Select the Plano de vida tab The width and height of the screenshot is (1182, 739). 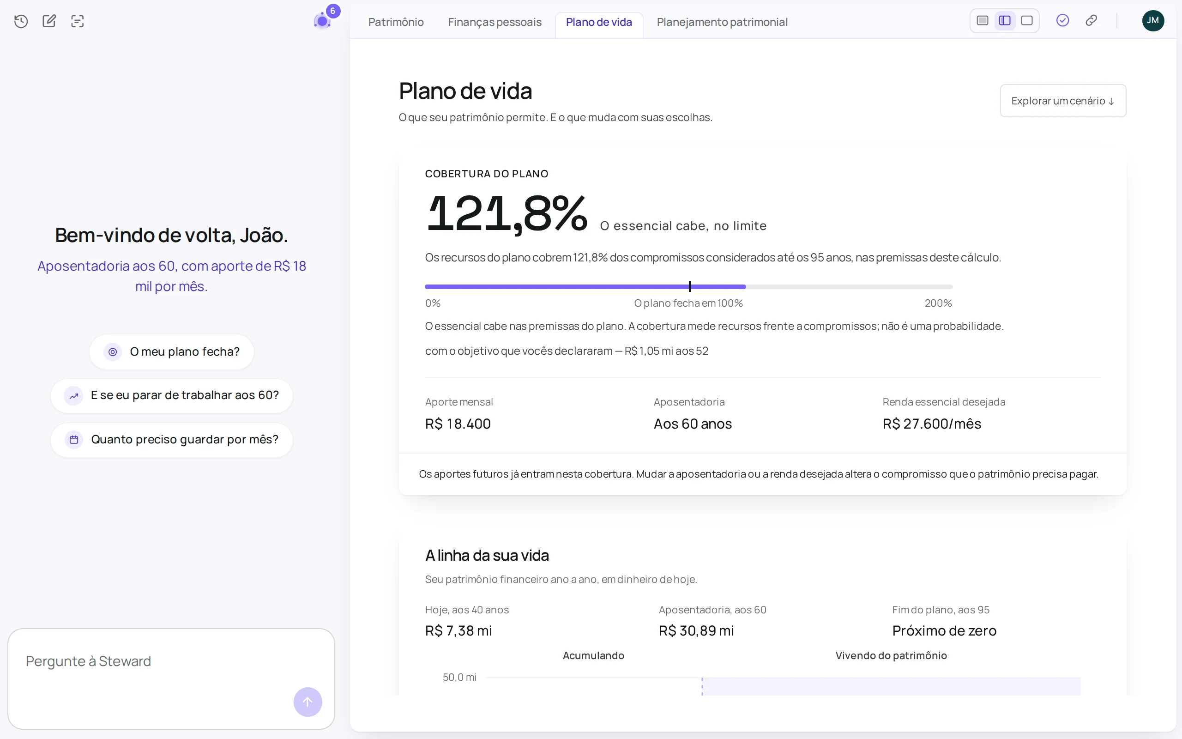click(599, 23)
